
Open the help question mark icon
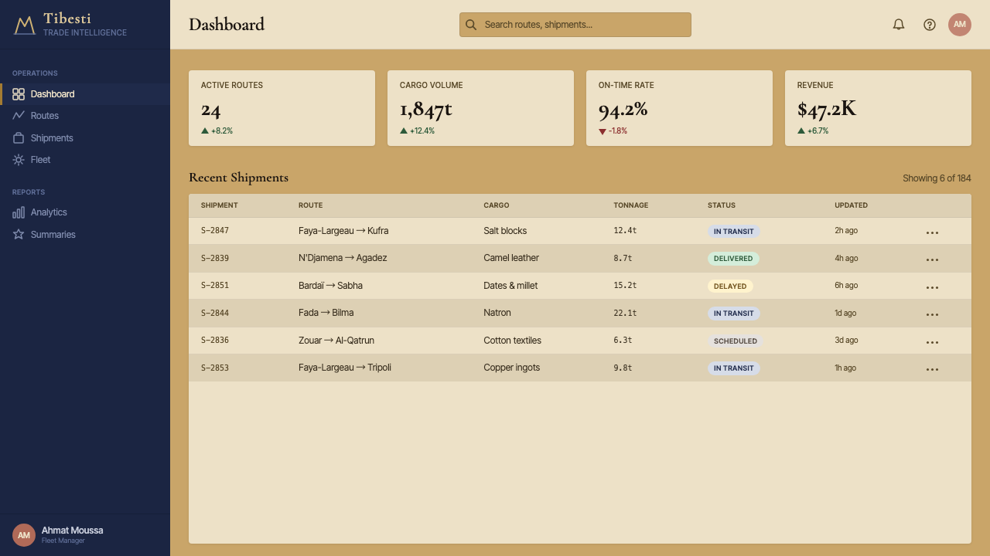pos(930,25)
